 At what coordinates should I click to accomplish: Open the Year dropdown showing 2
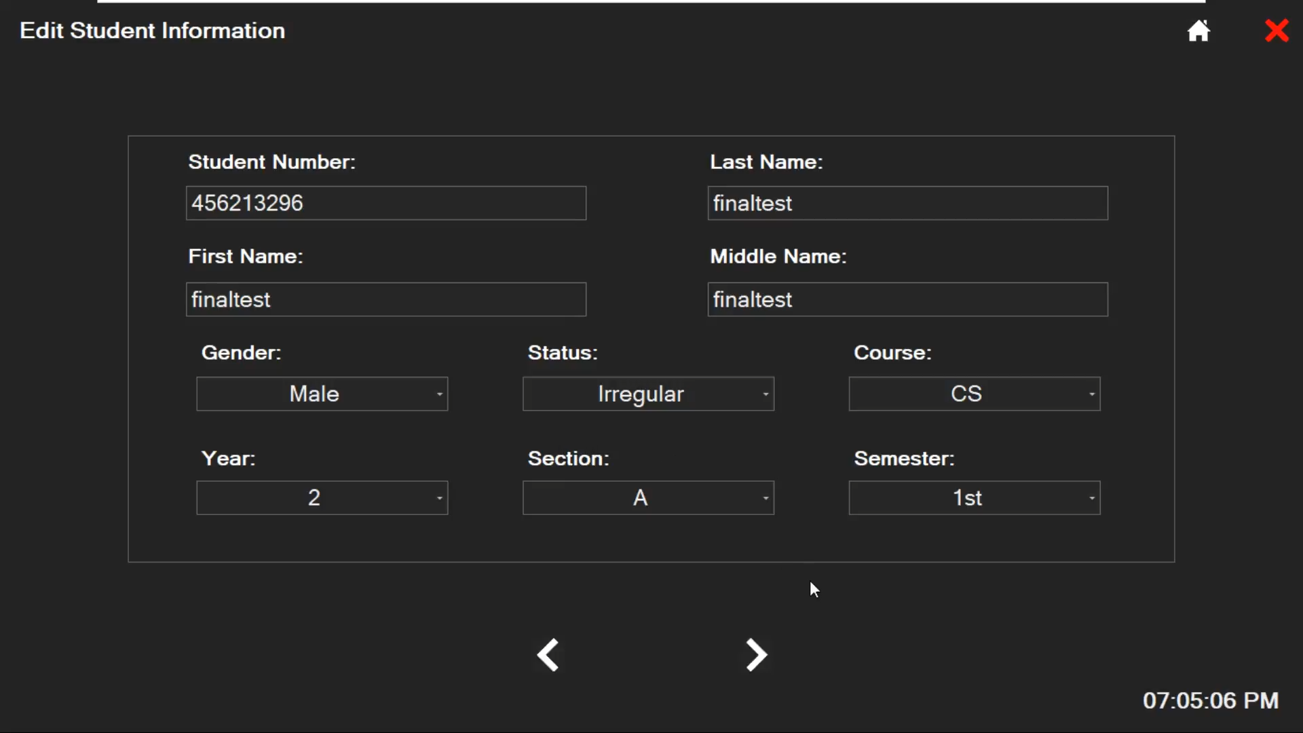(x=322, y=497)
